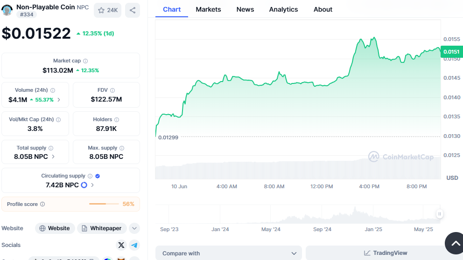Click the 3.8% Vol/Mkt Cap value
Viewport: 463px width, 260px height.
[35, 129]
